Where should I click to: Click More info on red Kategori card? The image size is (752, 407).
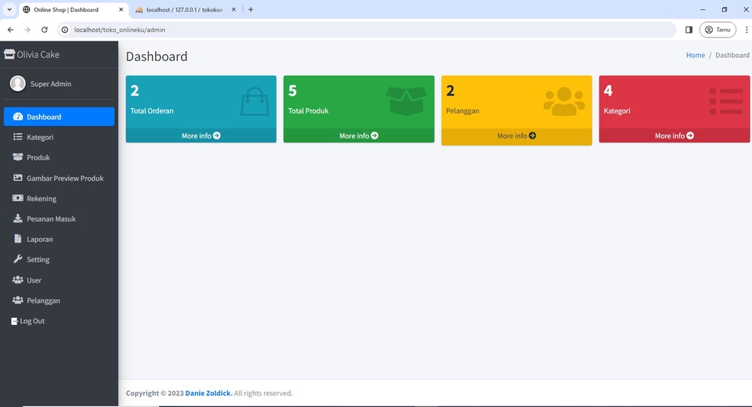(674, 135)
